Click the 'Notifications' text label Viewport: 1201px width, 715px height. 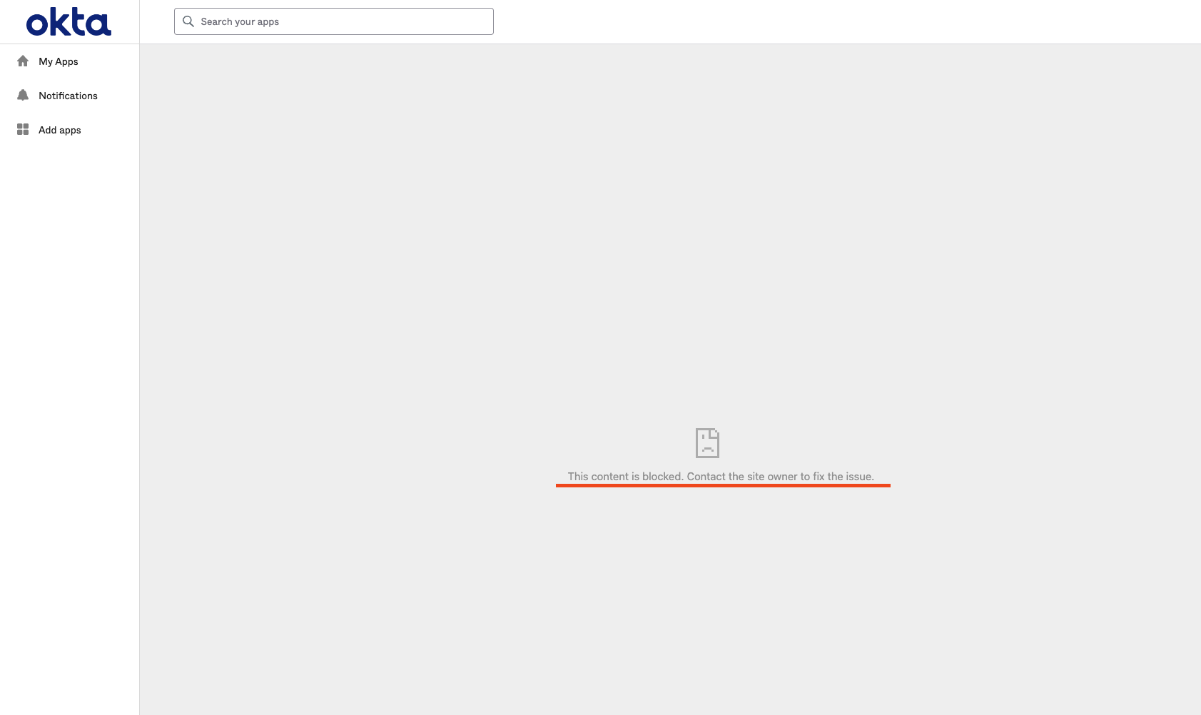click(68, 96)
